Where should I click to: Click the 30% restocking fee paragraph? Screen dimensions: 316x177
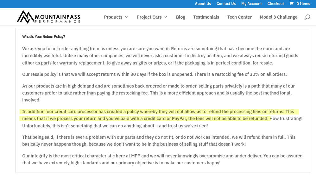[155, 74]
